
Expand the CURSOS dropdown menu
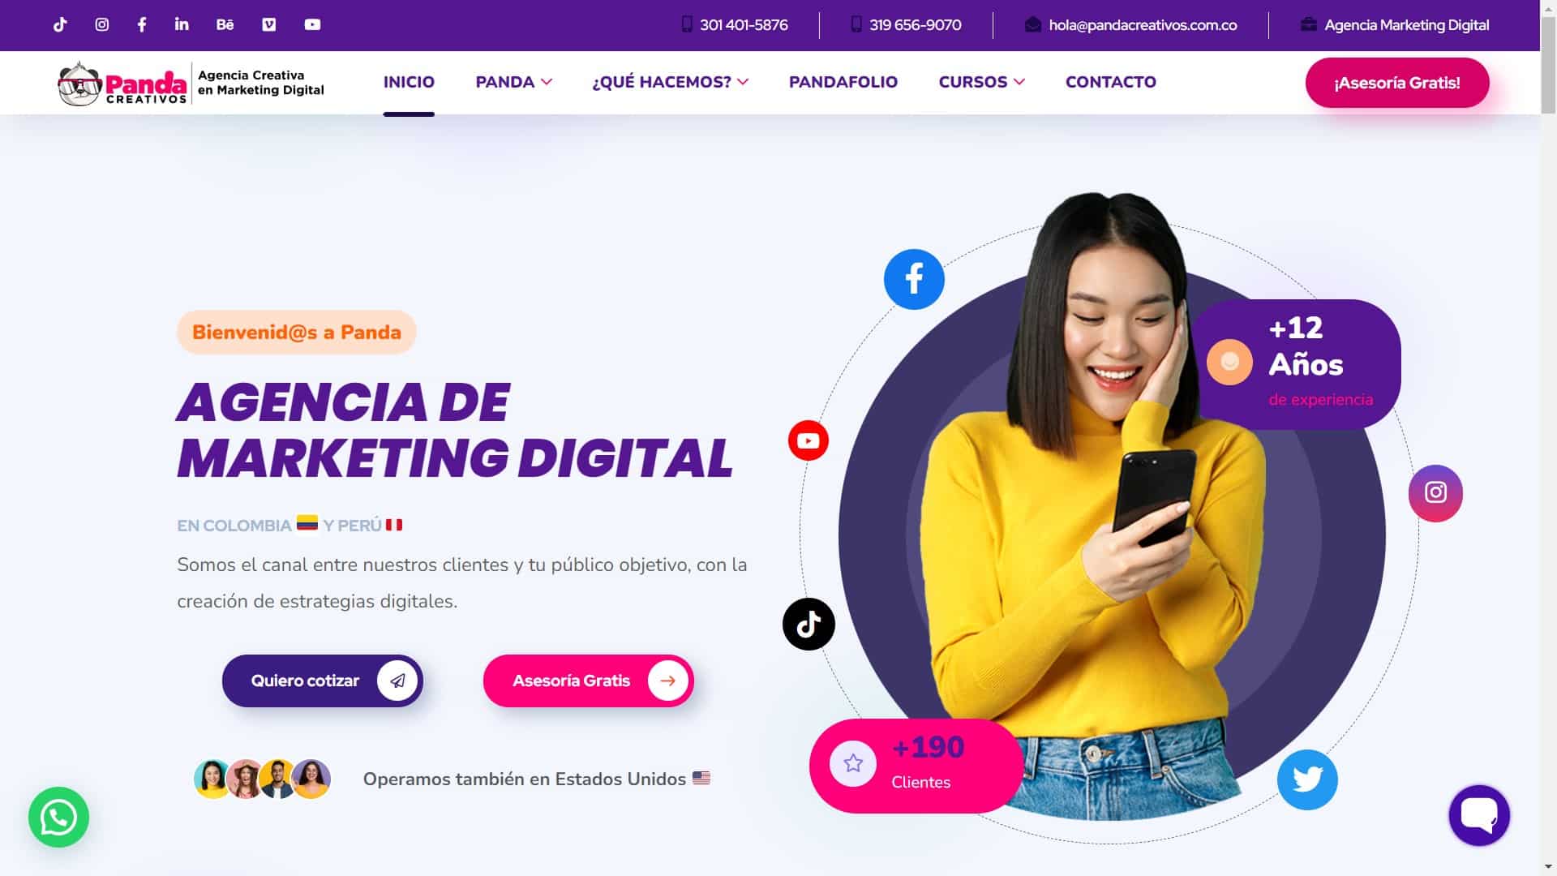tap(981, 82)
